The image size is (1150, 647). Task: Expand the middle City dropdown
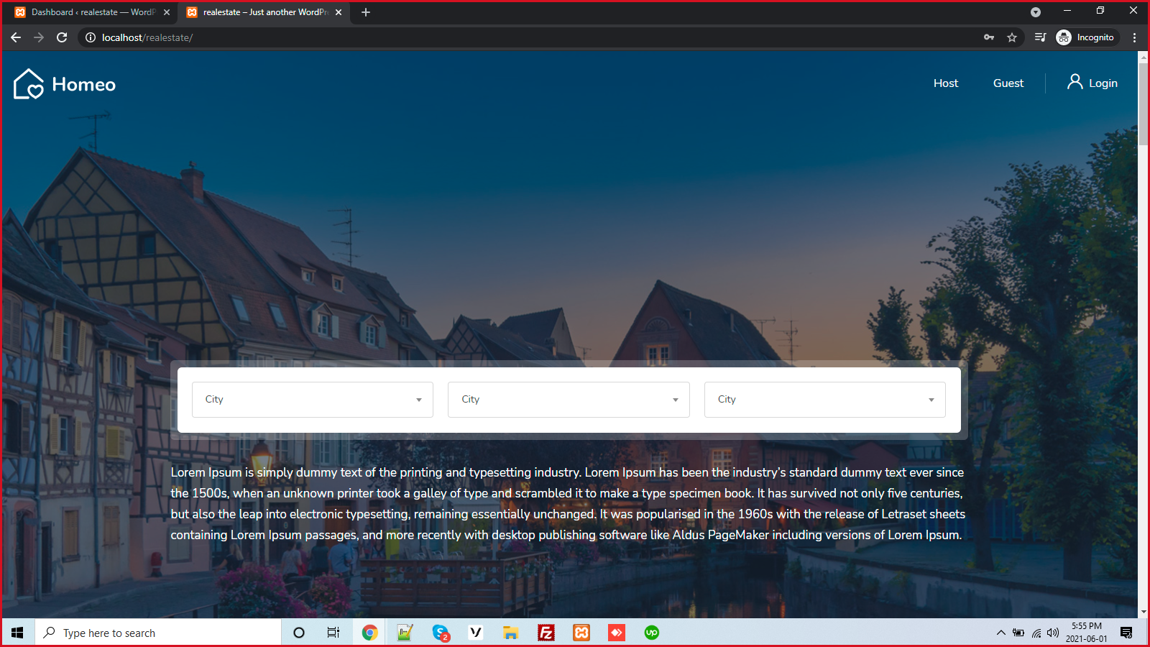pos(569,400)
